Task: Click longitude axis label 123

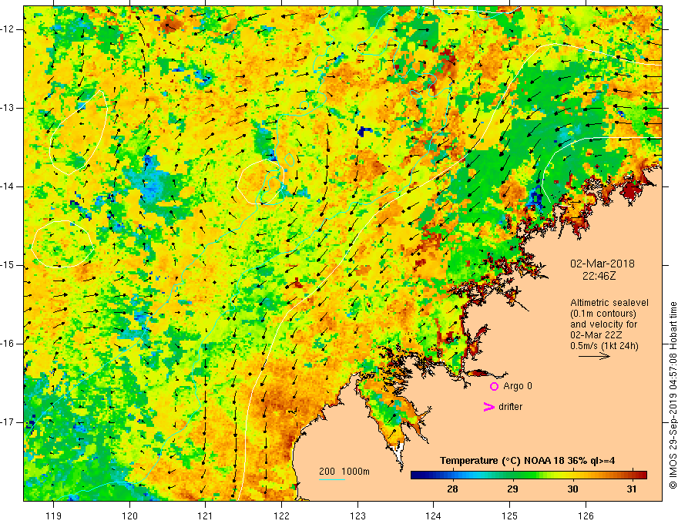Action: (x=357, y=516)
